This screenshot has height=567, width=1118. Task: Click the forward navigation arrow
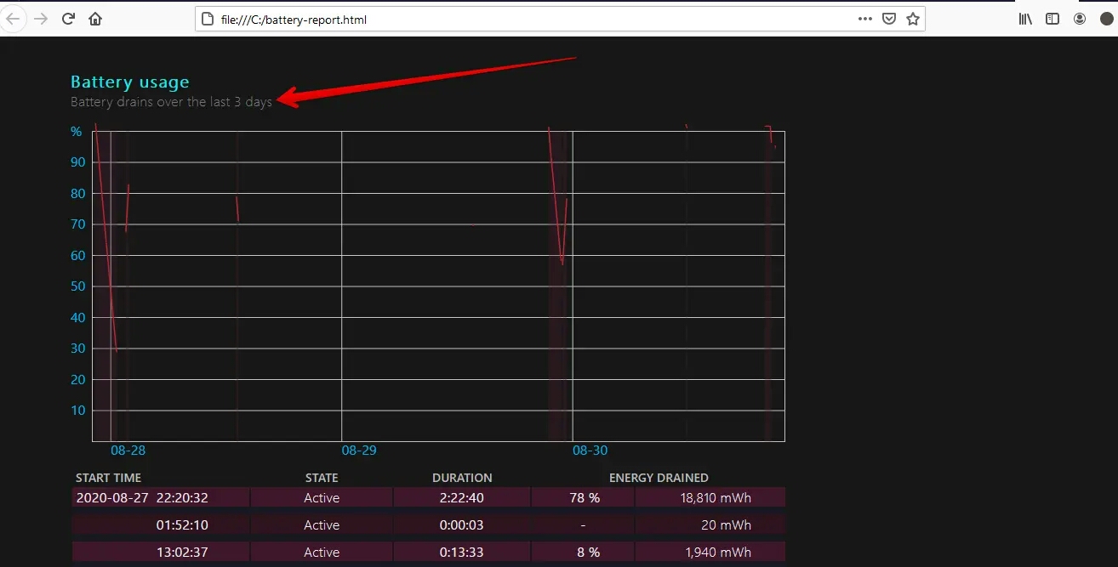pos(41,19)
